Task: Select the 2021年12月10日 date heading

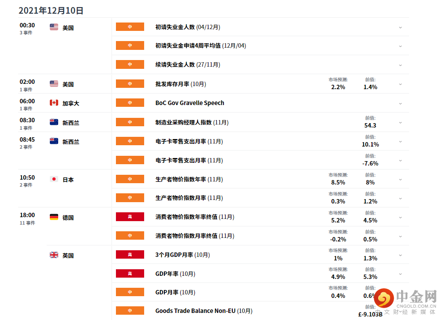Action: (51, 11)
